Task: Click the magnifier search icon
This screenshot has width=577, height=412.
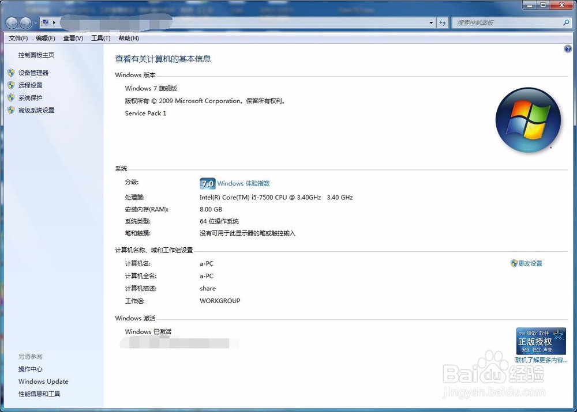Action: (x=566, y=23)
